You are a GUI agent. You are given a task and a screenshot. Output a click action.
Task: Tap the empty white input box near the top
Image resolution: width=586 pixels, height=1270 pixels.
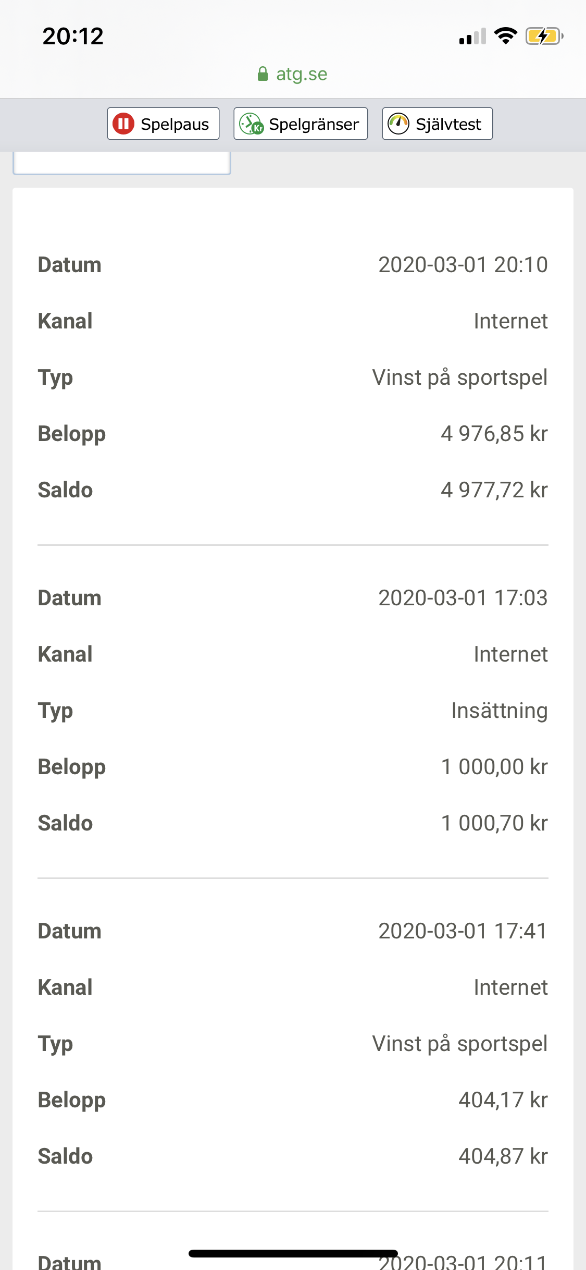(121, 162)
